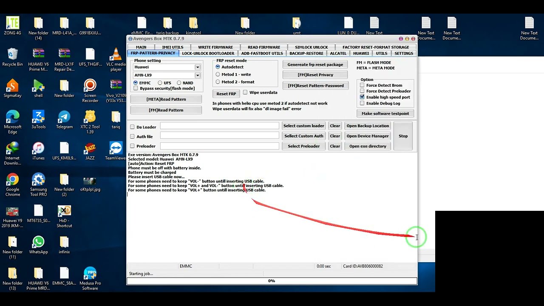Launch VLC media player icon
The width and height of the screenshot is (544, 306).
[x=116, y=59]
